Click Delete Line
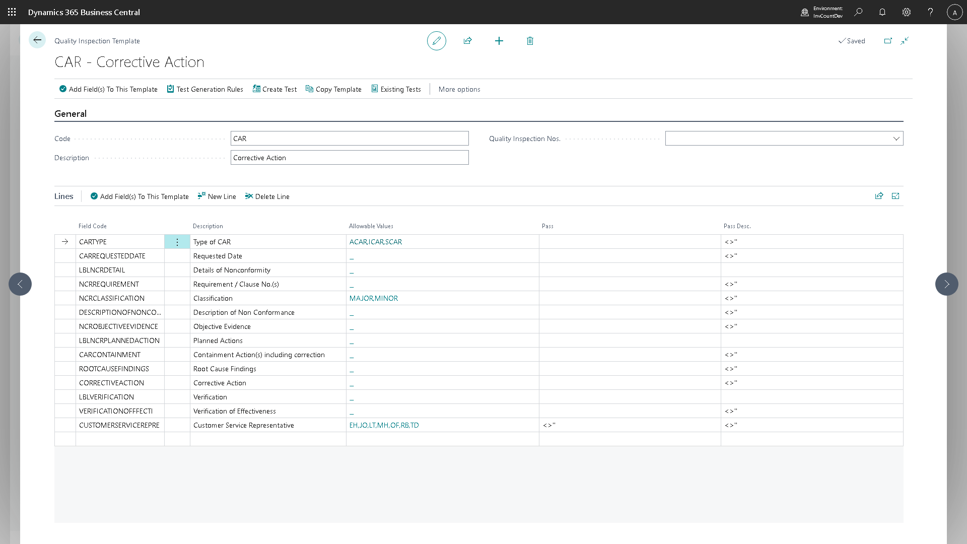Image resolution: width=967 pixels, height=544 pixels. point(267,196)
